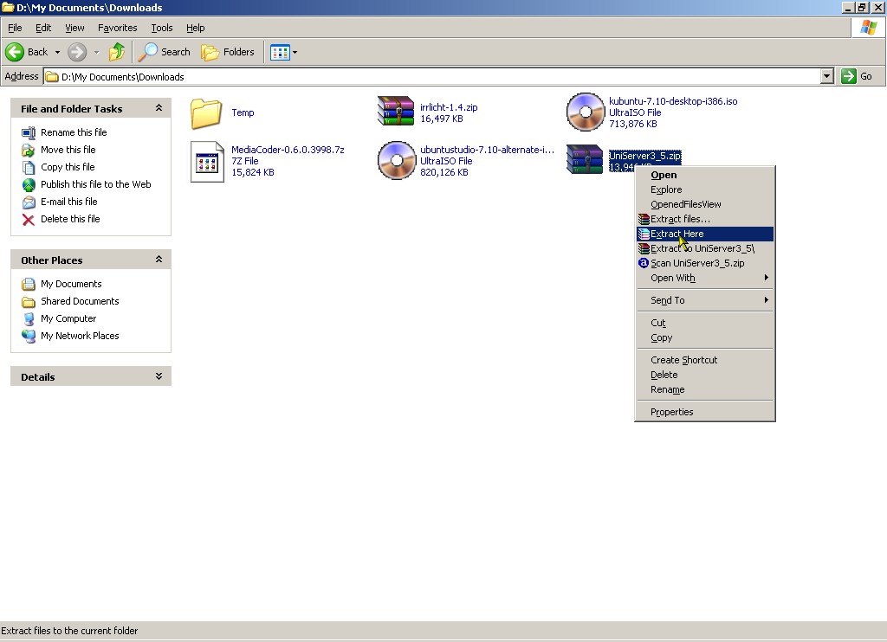Open the Favorites menu
The height and width of the screenshot is (642, 887).
pyautogui.click(x=117, y=28)
